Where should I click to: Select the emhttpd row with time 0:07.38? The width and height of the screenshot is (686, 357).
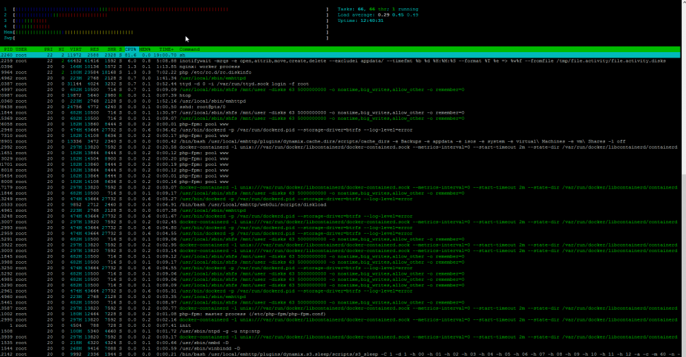tap(340, 210)
